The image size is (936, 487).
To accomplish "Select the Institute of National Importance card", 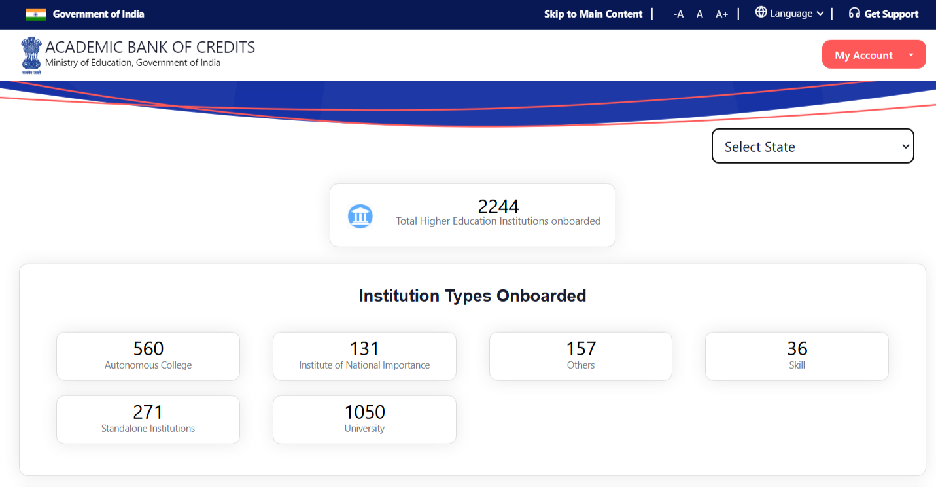I will coord(364,356).
